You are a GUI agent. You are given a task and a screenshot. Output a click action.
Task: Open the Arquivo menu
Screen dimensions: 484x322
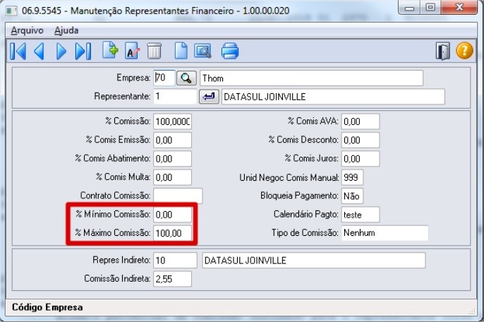click(27, 30)
